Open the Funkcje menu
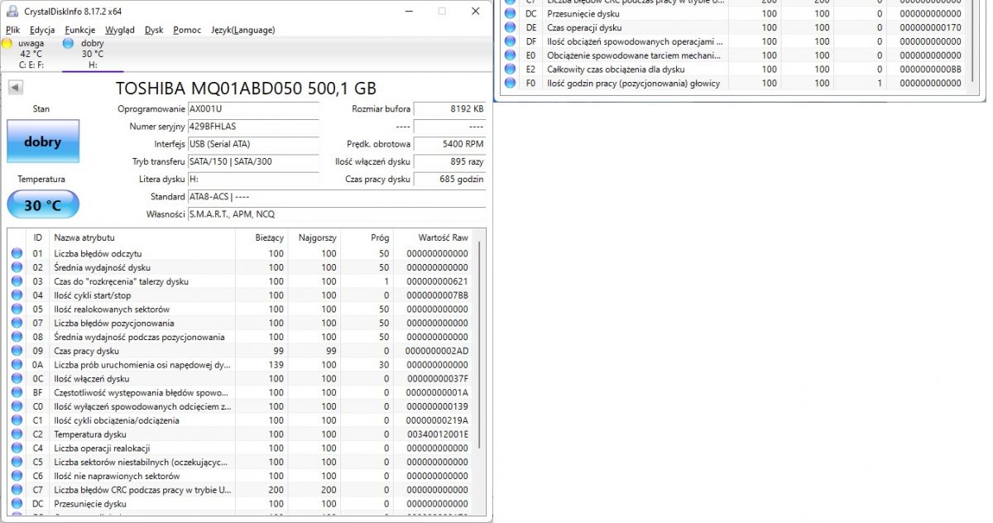Image resolution: width=993 pixels, height=523 pixels. (80, 30)
